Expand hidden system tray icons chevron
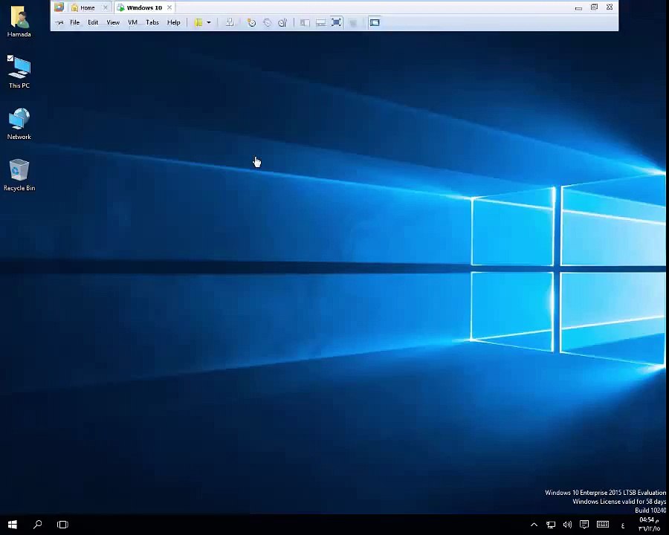 [x=534, y=525]
